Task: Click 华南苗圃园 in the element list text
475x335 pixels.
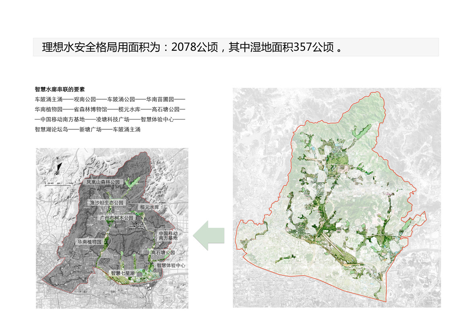Action: pos(160,99)
